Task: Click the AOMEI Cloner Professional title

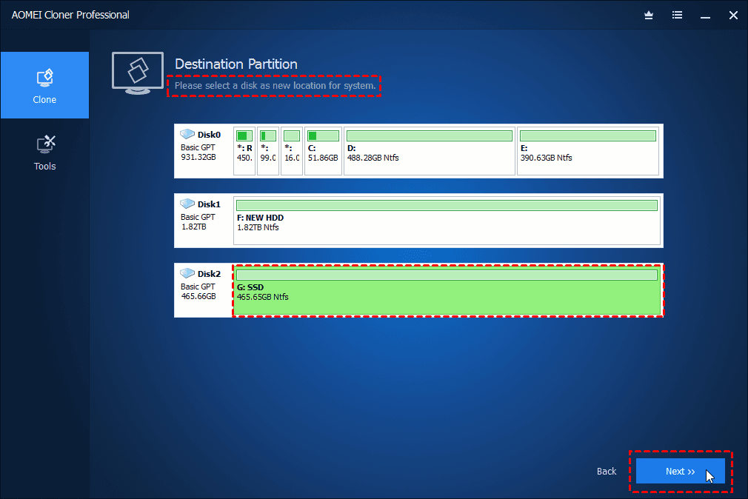Action: click(x=70, y=16)
